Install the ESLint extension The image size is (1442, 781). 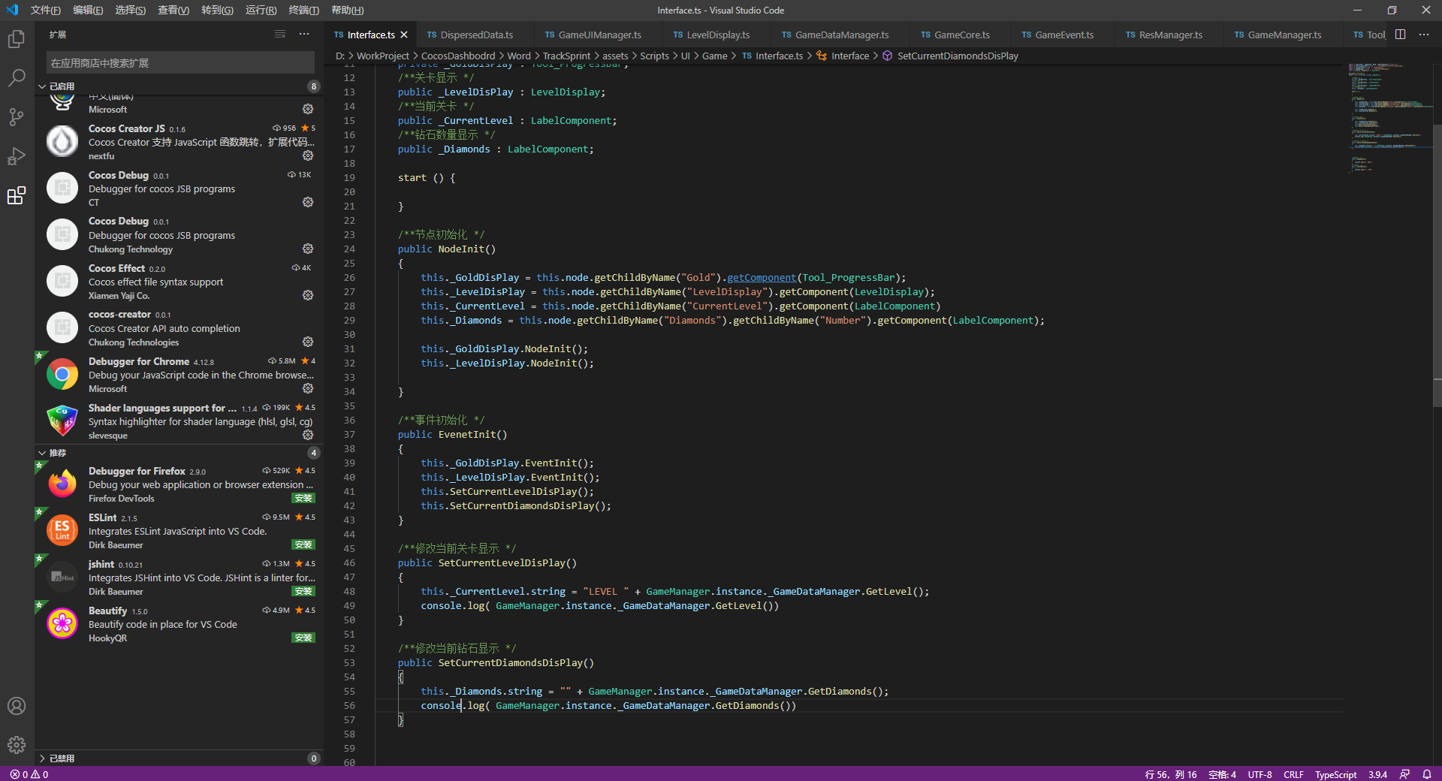[x=303, y=545]
